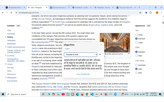
Task: Expand Politics and government in contents
Action: click(6, 47)
